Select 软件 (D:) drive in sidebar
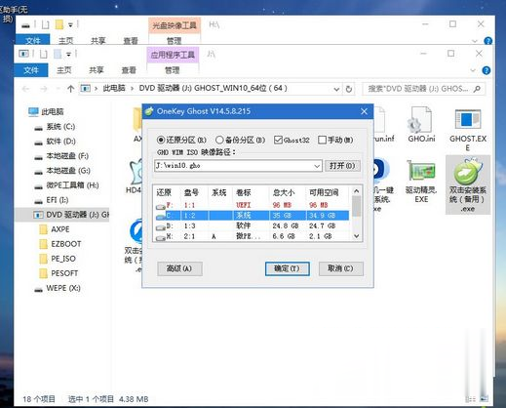Image resolution: width=506 pixels, height=408 pixels. tap(56, 142)
